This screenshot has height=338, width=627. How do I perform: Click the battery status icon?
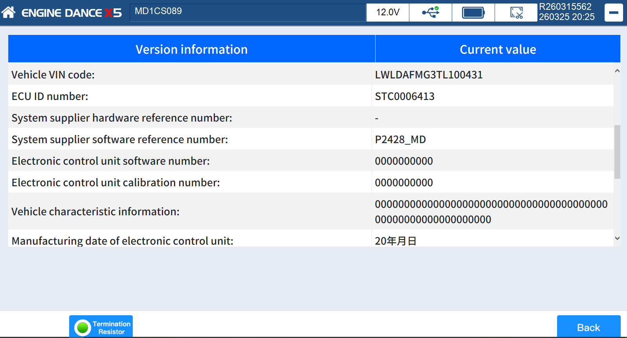pos(473,13)
